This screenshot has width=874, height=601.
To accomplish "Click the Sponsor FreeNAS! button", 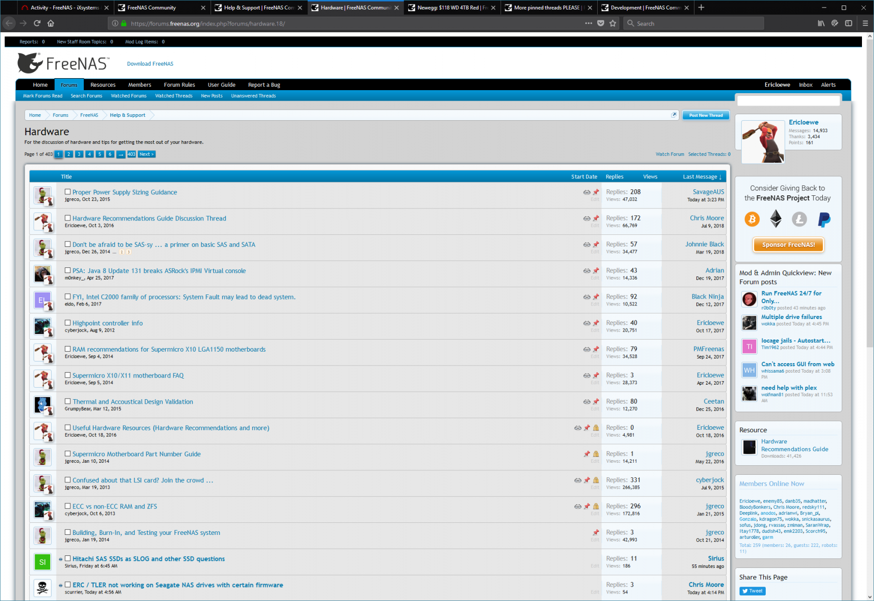I will [788, 245].
